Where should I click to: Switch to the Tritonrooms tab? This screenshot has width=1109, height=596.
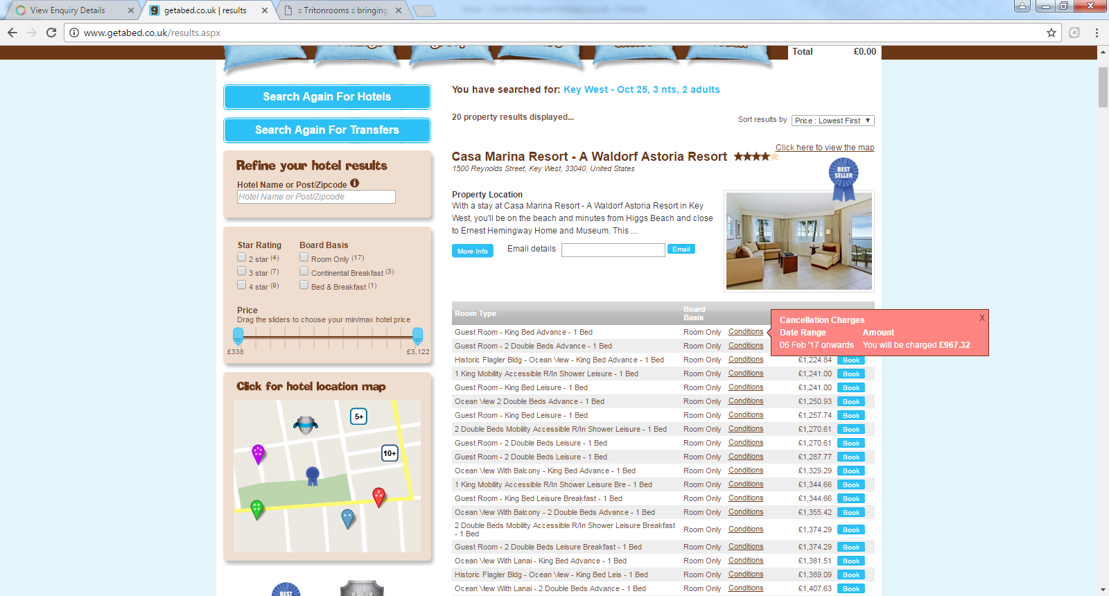pyautogui.click(x=342, y=10)
